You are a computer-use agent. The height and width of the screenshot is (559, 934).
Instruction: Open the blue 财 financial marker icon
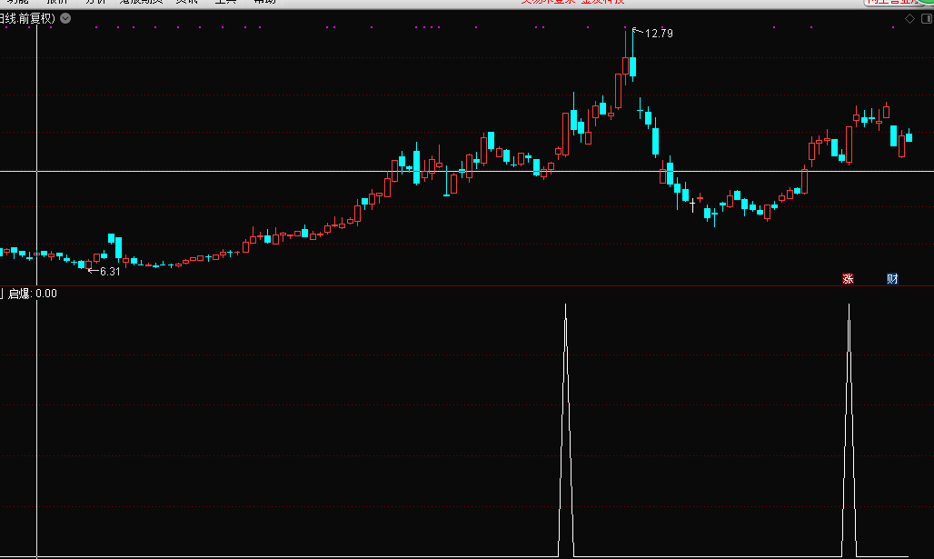point(892,278)
